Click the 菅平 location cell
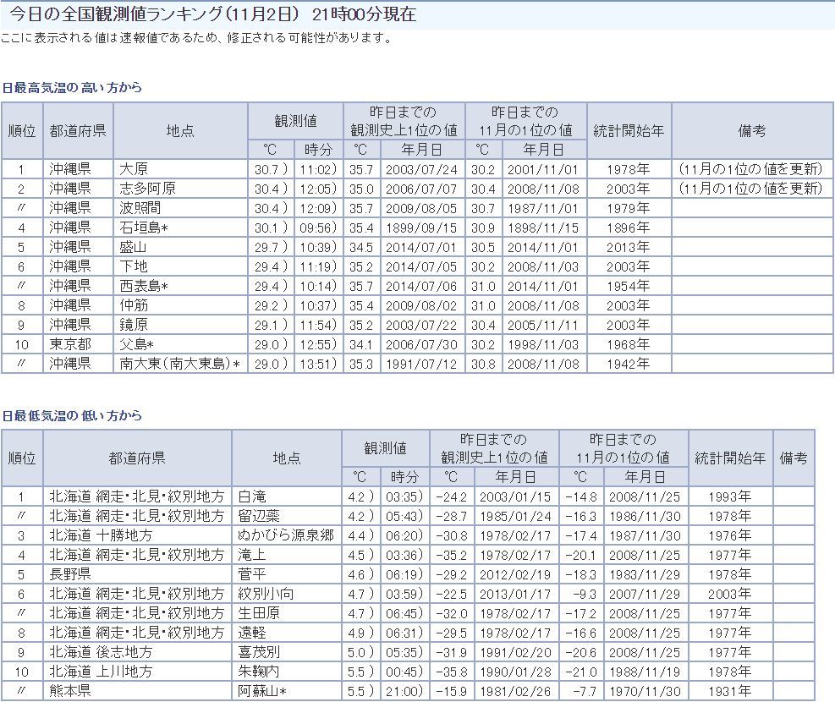The width and height of the screenshot is (835, 702). pos(287,574)
